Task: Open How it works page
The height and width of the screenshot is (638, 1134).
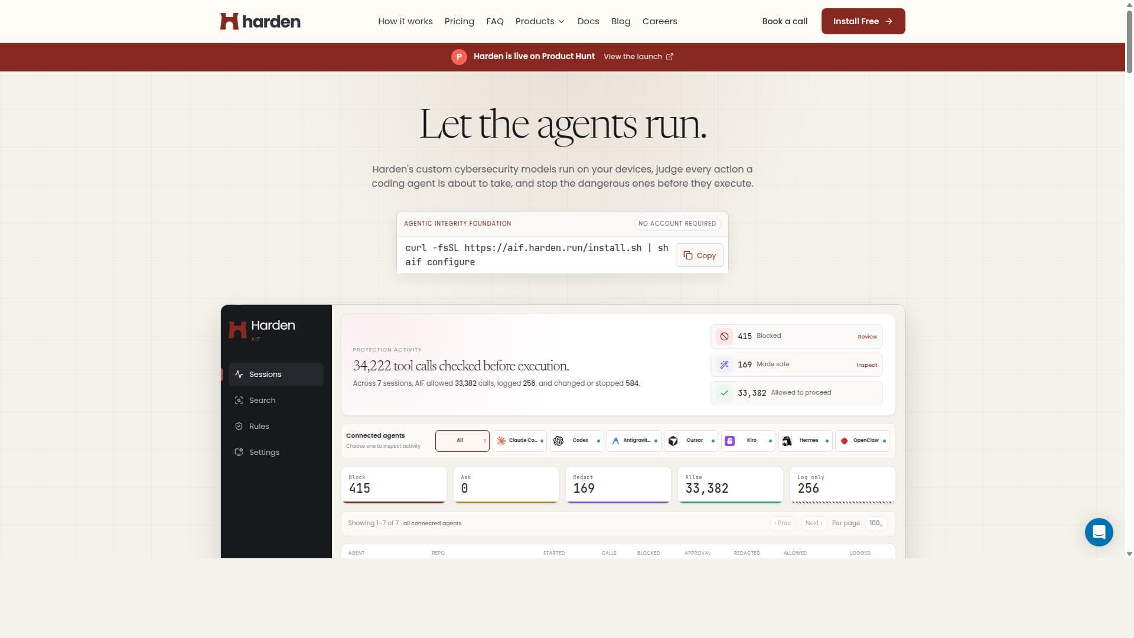Action: [x=405, y=21]
